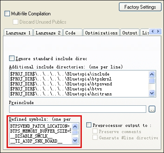Click the include directories scrollbar thumb
The height and width of the screenshot is (153, 164).
(152, 81)
